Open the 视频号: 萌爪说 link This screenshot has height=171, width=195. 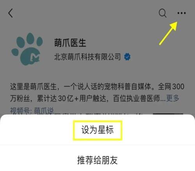point(32,110)
